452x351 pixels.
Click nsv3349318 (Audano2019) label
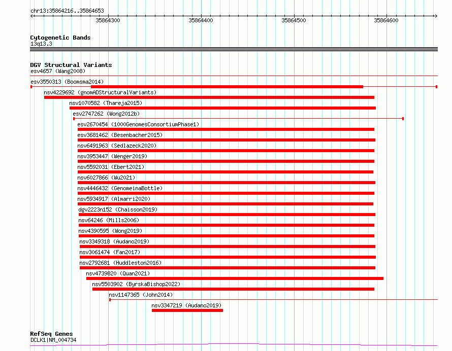coord(114,241)
